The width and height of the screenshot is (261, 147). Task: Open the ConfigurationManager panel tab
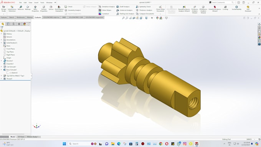[13, 24]
